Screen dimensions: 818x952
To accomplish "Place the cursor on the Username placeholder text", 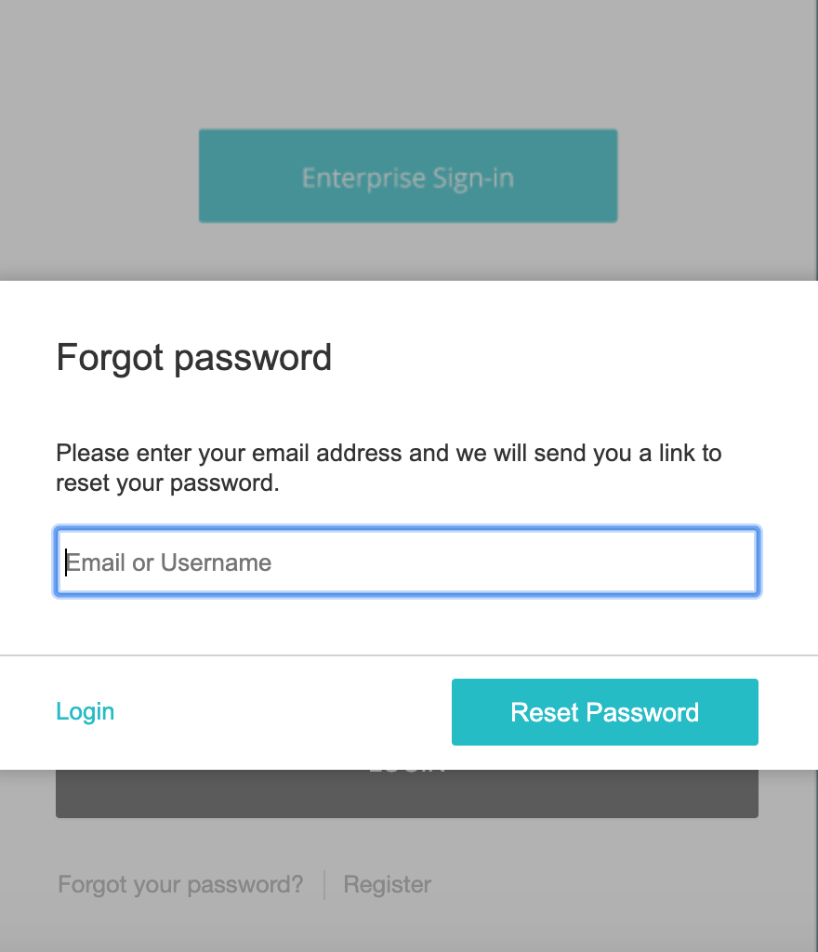I will pos(216,562).
